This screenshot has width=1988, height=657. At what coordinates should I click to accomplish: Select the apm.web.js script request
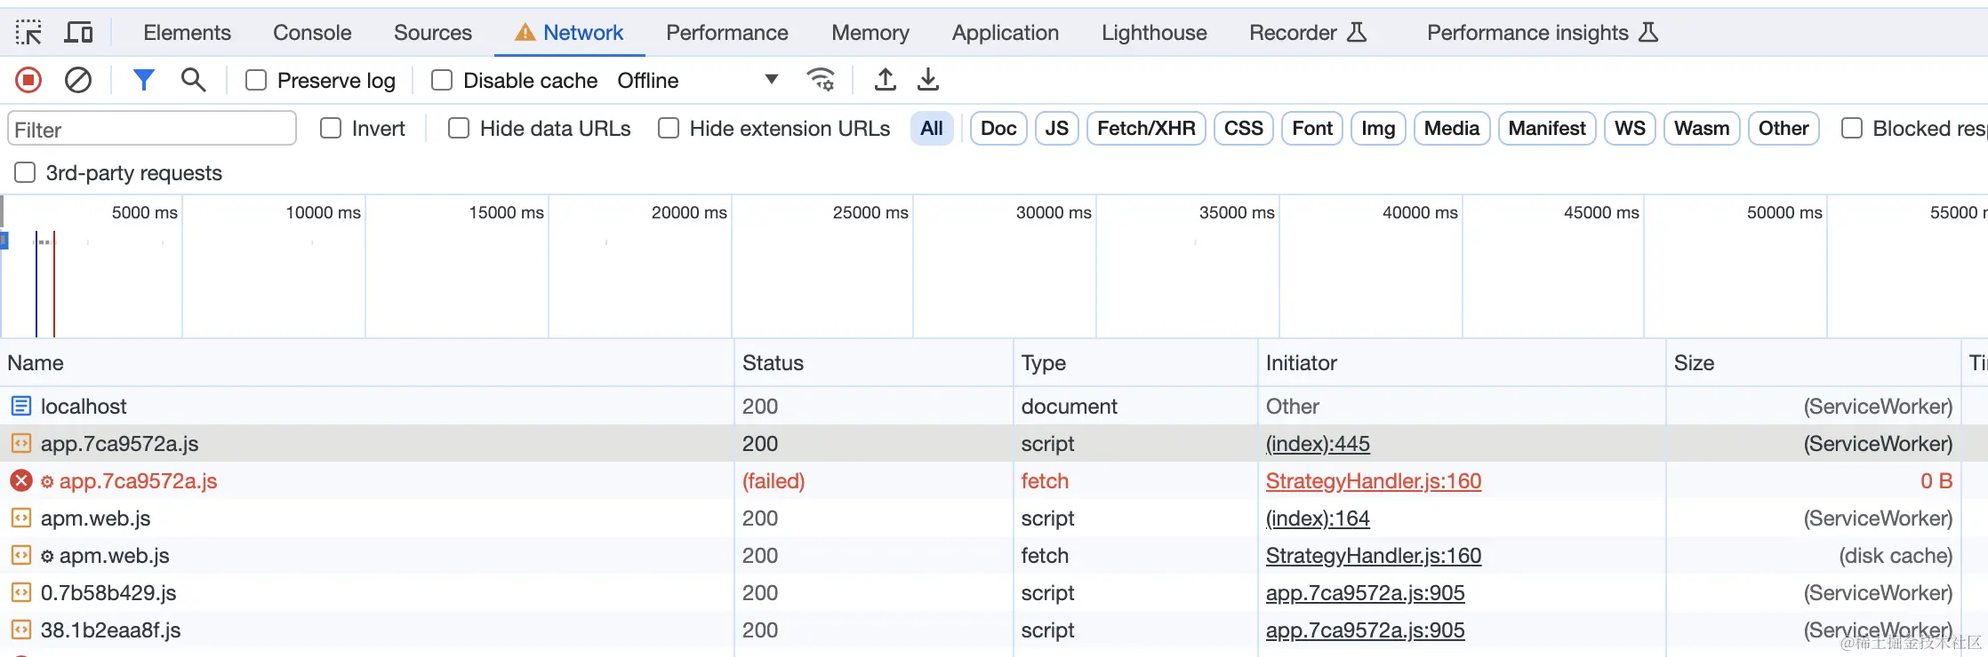tap(994, 518)
